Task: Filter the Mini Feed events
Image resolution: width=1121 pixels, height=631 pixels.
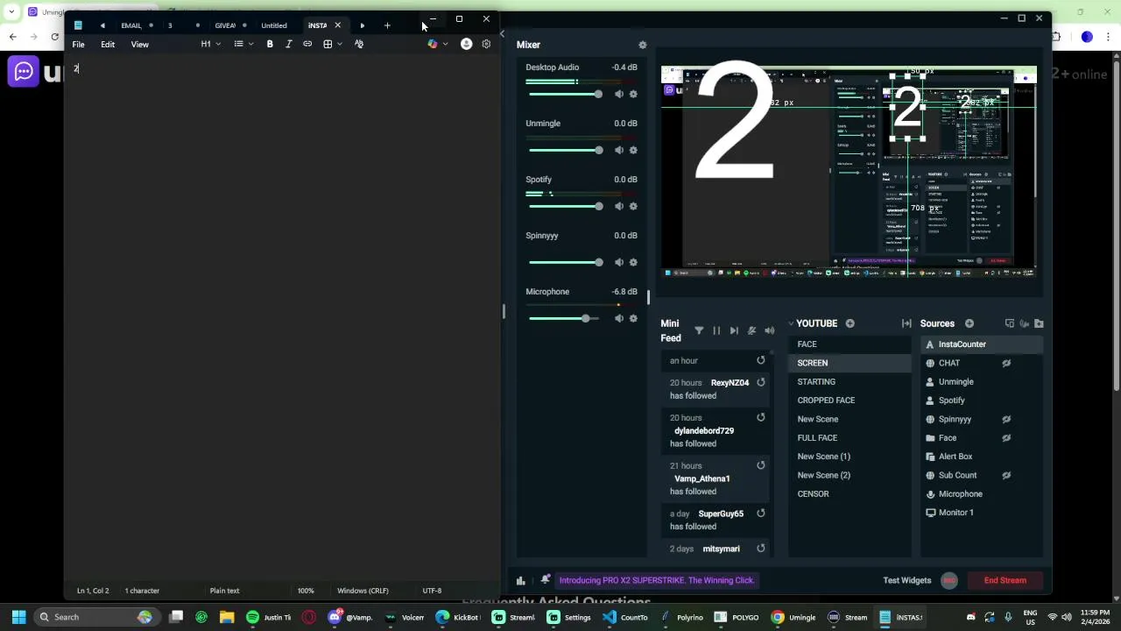Action: pos(699,330)
